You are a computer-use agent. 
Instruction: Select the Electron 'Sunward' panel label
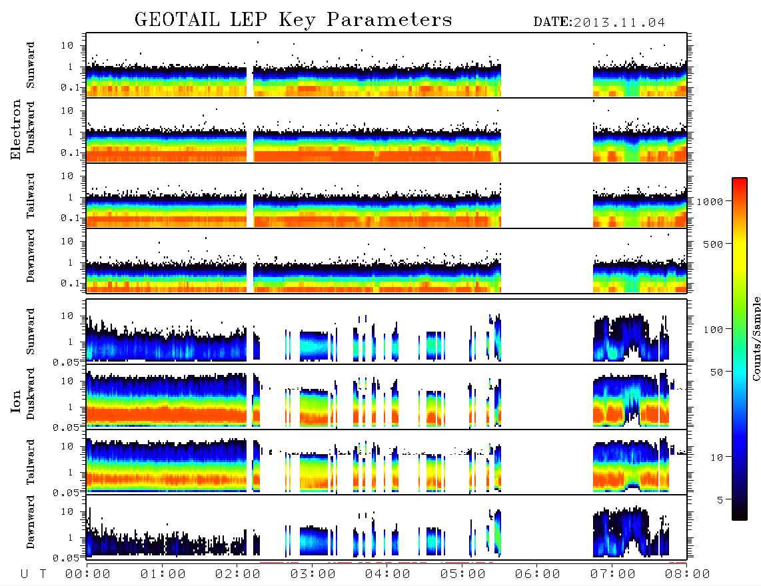click(x=31, y=65)
